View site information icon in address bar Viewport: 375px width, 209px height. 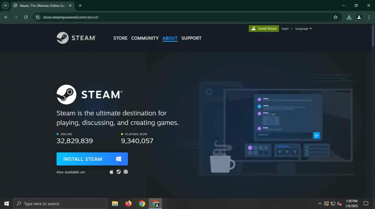point(38,17)
